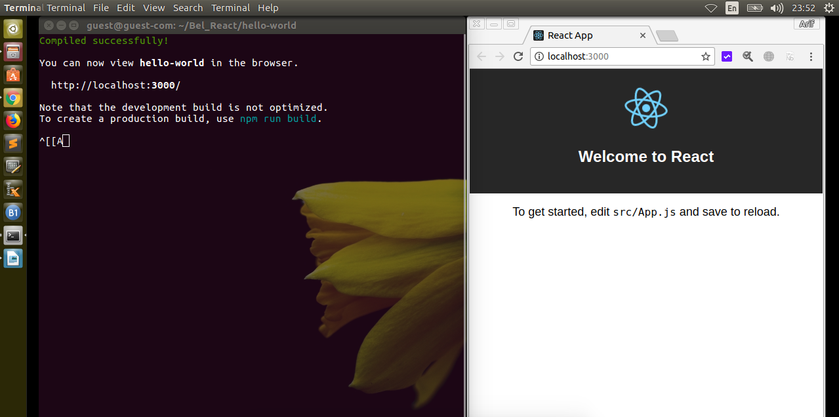
Task: Click 'npm run build' text in the terminal
Action: tap(278, 119)
